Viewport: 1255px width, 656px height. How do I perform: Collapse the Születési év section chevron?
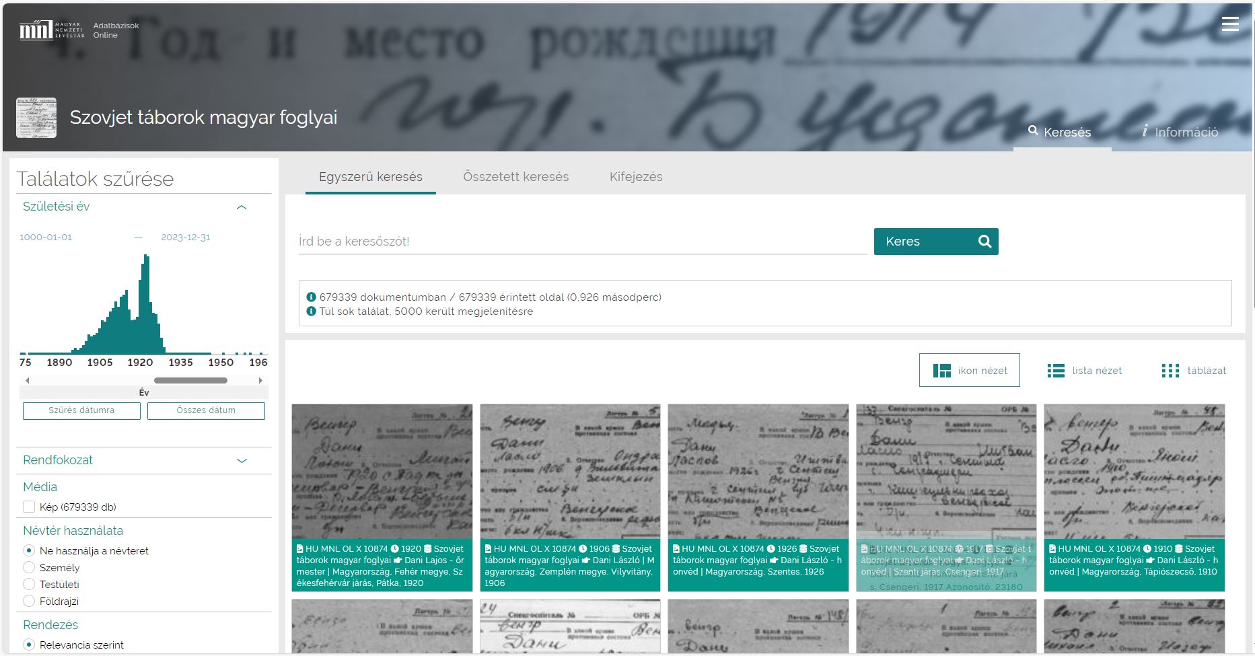242,207
